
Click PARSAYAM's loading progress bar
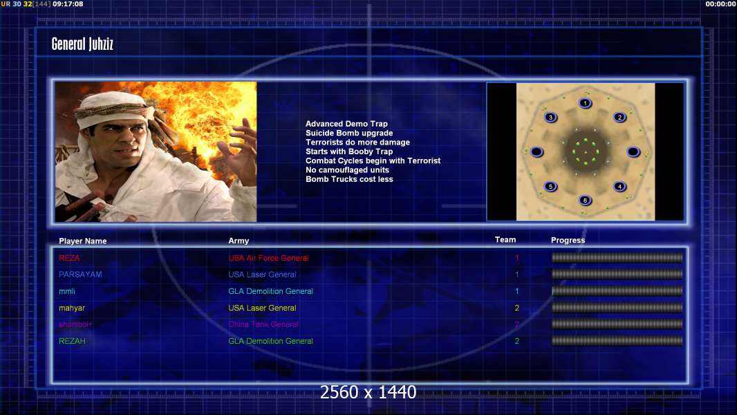[617, 274]
